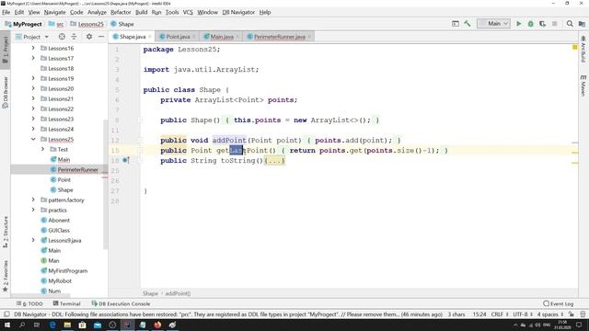The height and width of the screenshot is (331, 589).
Task: Expand the Lessons9.java node
Action: click(33, 240)
